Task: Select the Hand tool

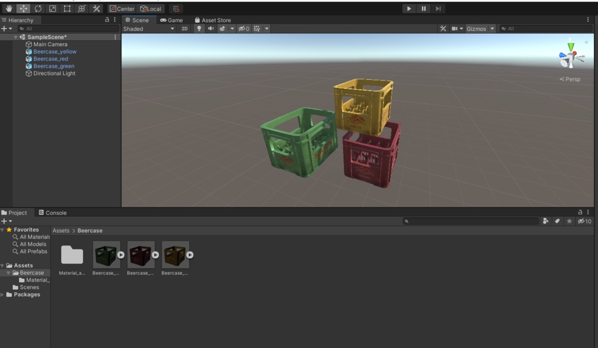Action: 8,8
